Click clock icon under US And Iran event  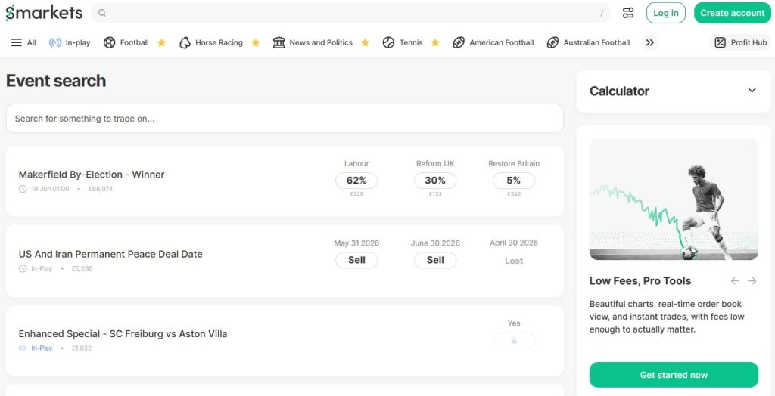(23, 268)
